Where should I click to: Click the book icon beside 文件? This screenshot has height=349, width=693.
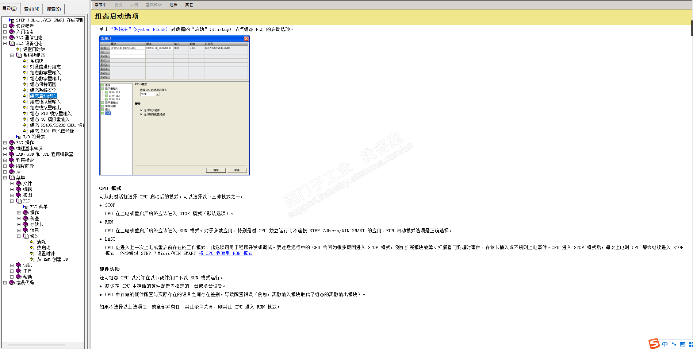[19, 183]
